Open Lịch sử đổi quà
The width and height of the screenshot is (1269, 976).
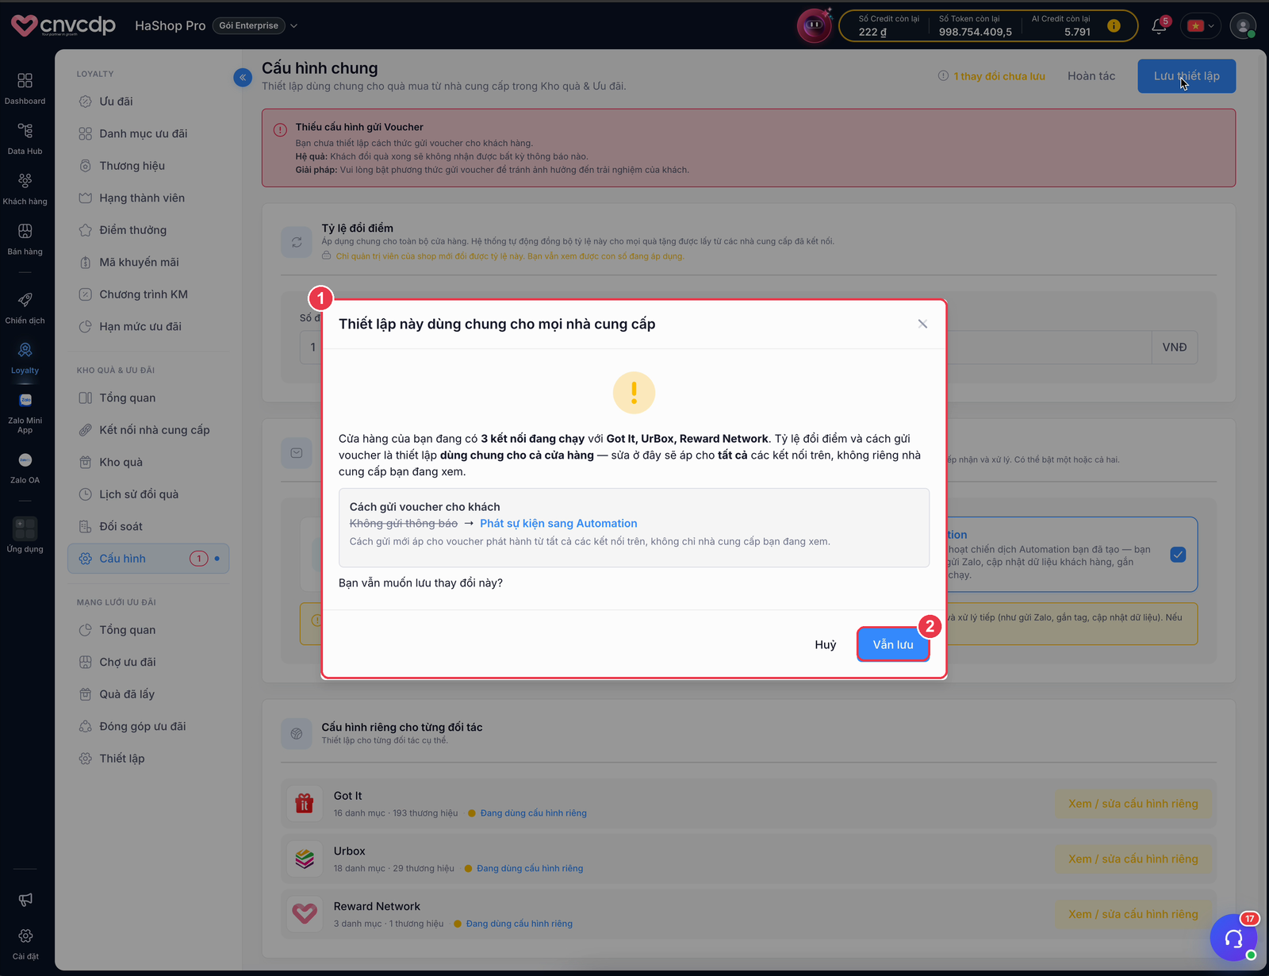[148, 494]
